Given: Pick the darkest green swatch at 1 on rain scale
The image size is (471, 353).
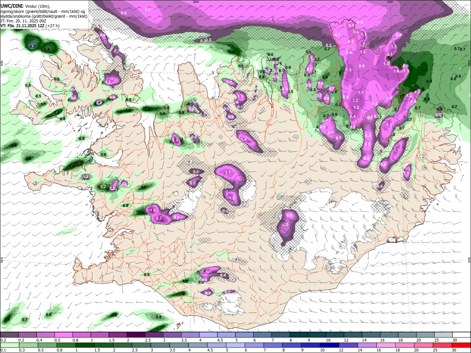Looking at the screenshot, I should tap(84, 345).
